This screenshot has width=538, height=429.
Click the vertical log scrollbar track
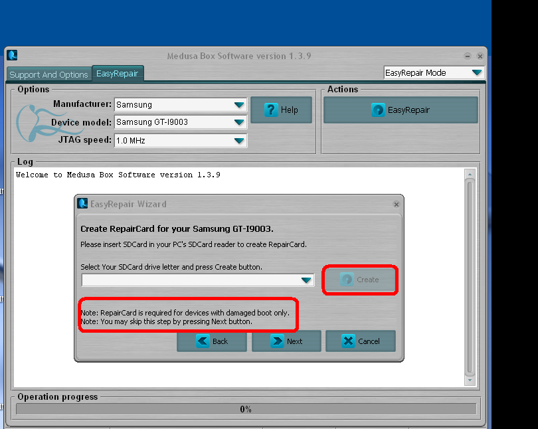coord(470,277)
